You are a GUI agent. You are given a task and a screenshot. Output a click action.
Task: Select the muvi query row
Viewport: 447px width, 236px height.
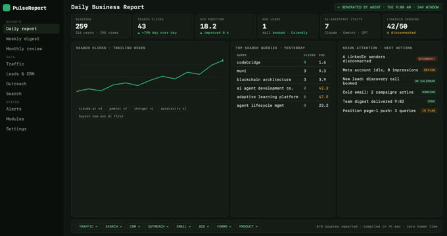pos(283,71)
